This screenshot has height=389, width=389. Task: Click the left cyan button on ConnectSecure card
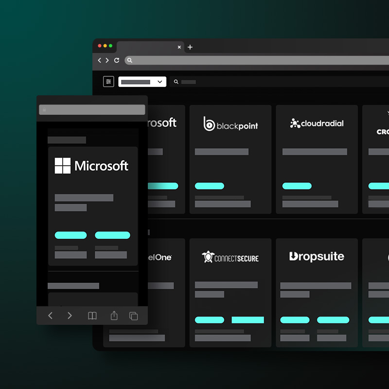tap(210, 320)
